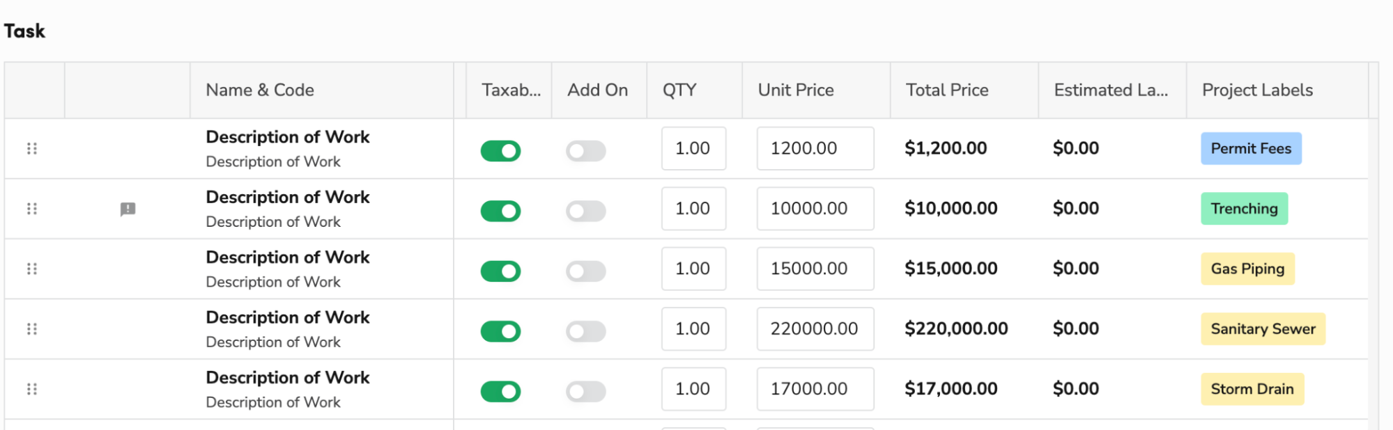Grab the drag handle for the Permit Fees row
1393x430 pixels.
32,148
